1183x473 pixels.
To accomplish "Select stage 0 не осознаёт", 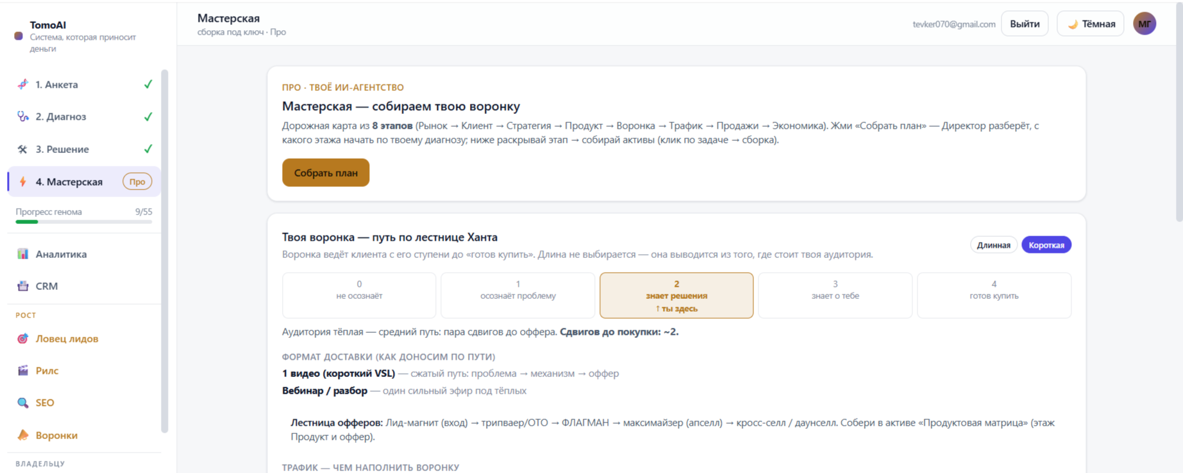I will click(359, 295).
